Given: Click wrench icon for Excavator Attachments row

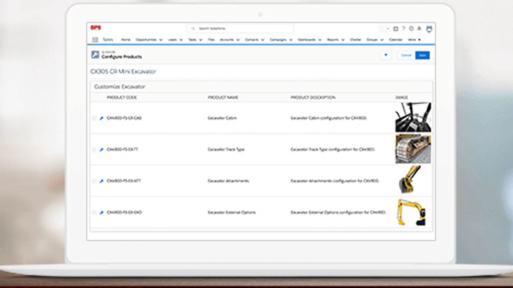Looking at the screenshot, I should tap(102, 181).
